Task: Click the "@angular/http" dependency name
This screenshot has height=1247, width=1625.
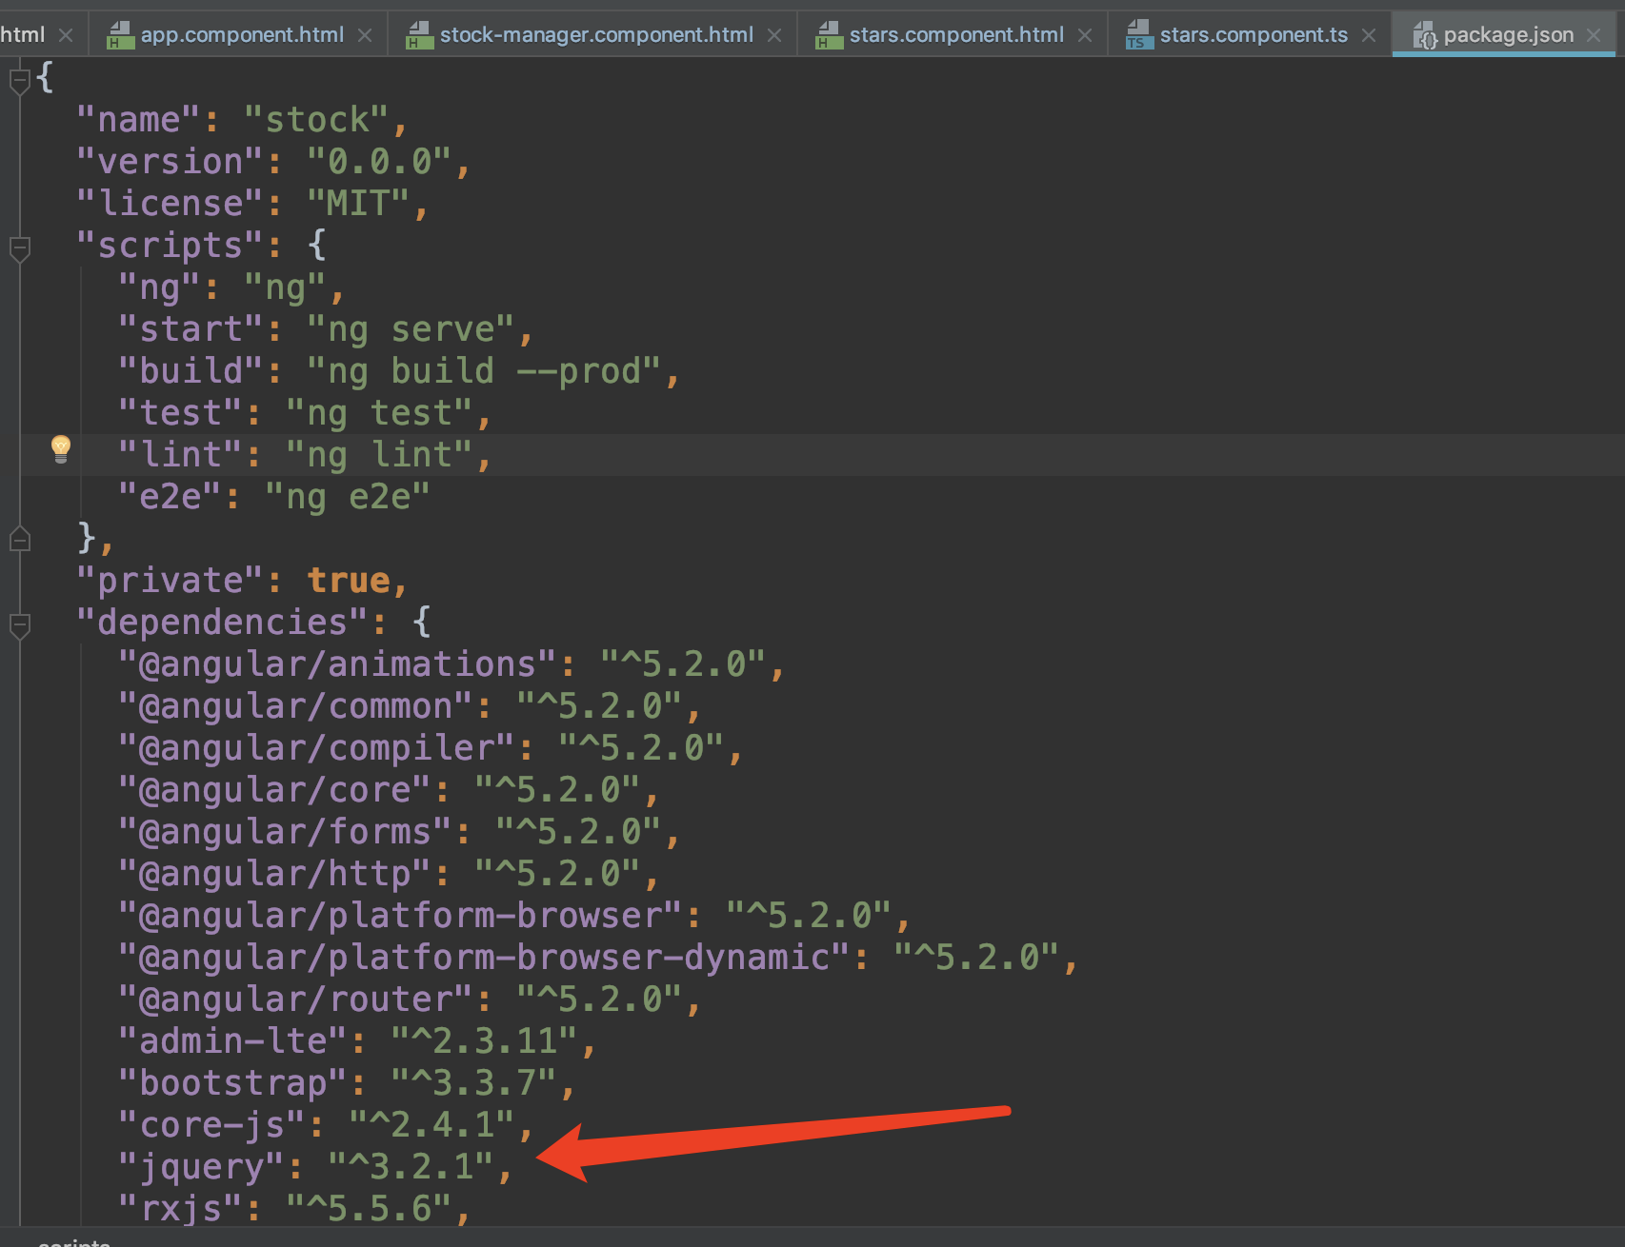Action: coord(275,874)
